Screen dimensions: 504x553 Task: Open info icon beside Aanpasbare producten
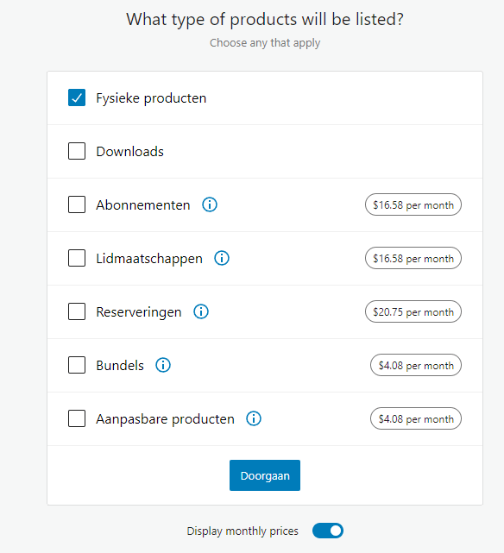[x=254, y=418]
